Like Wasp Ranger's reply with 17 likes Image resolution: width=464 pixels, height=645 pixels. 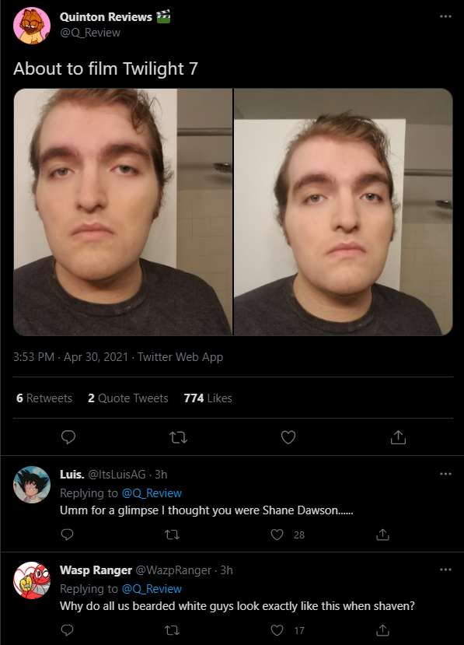pos(277,630)
